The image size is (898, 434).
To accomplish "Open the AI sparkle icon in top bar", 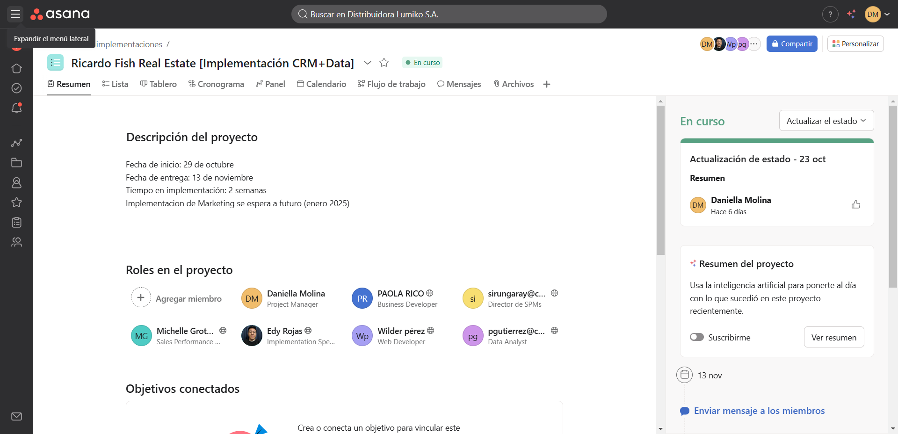I will click(851, 14).
